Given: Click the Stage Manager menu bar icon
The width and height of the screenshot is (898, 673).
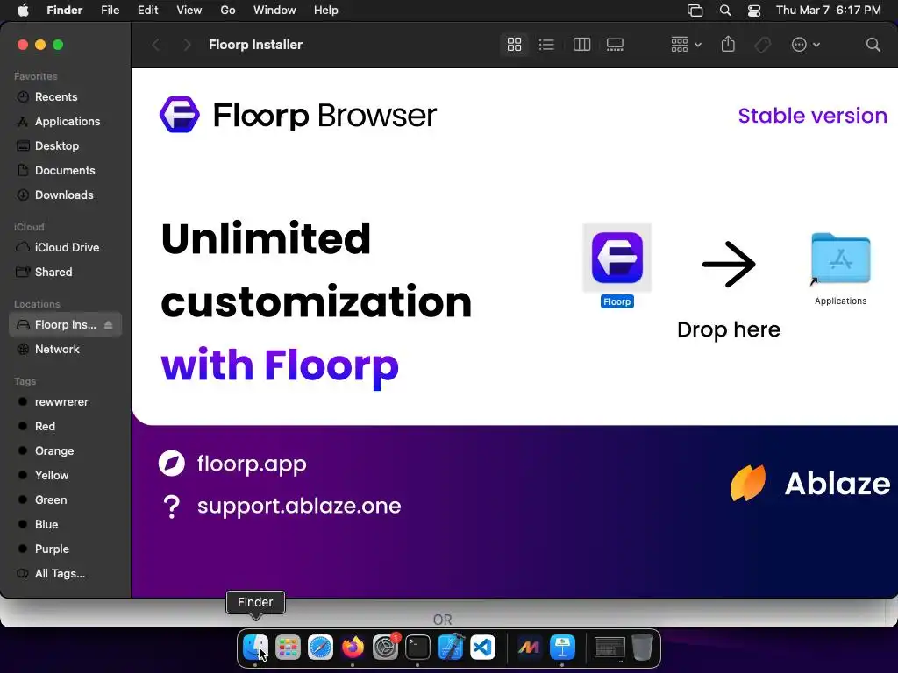Looking at the screenshot, I should (x=695, y=11).
